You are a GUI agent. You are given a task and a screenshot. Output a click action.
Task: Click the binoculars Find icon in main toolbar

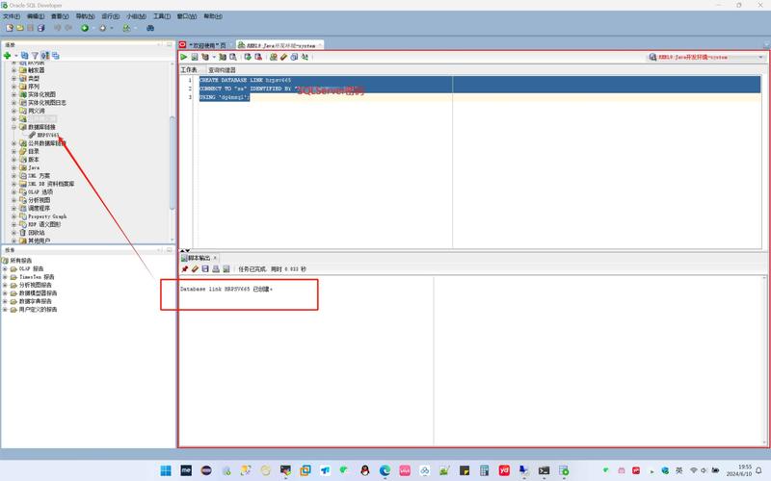[150, 28]
